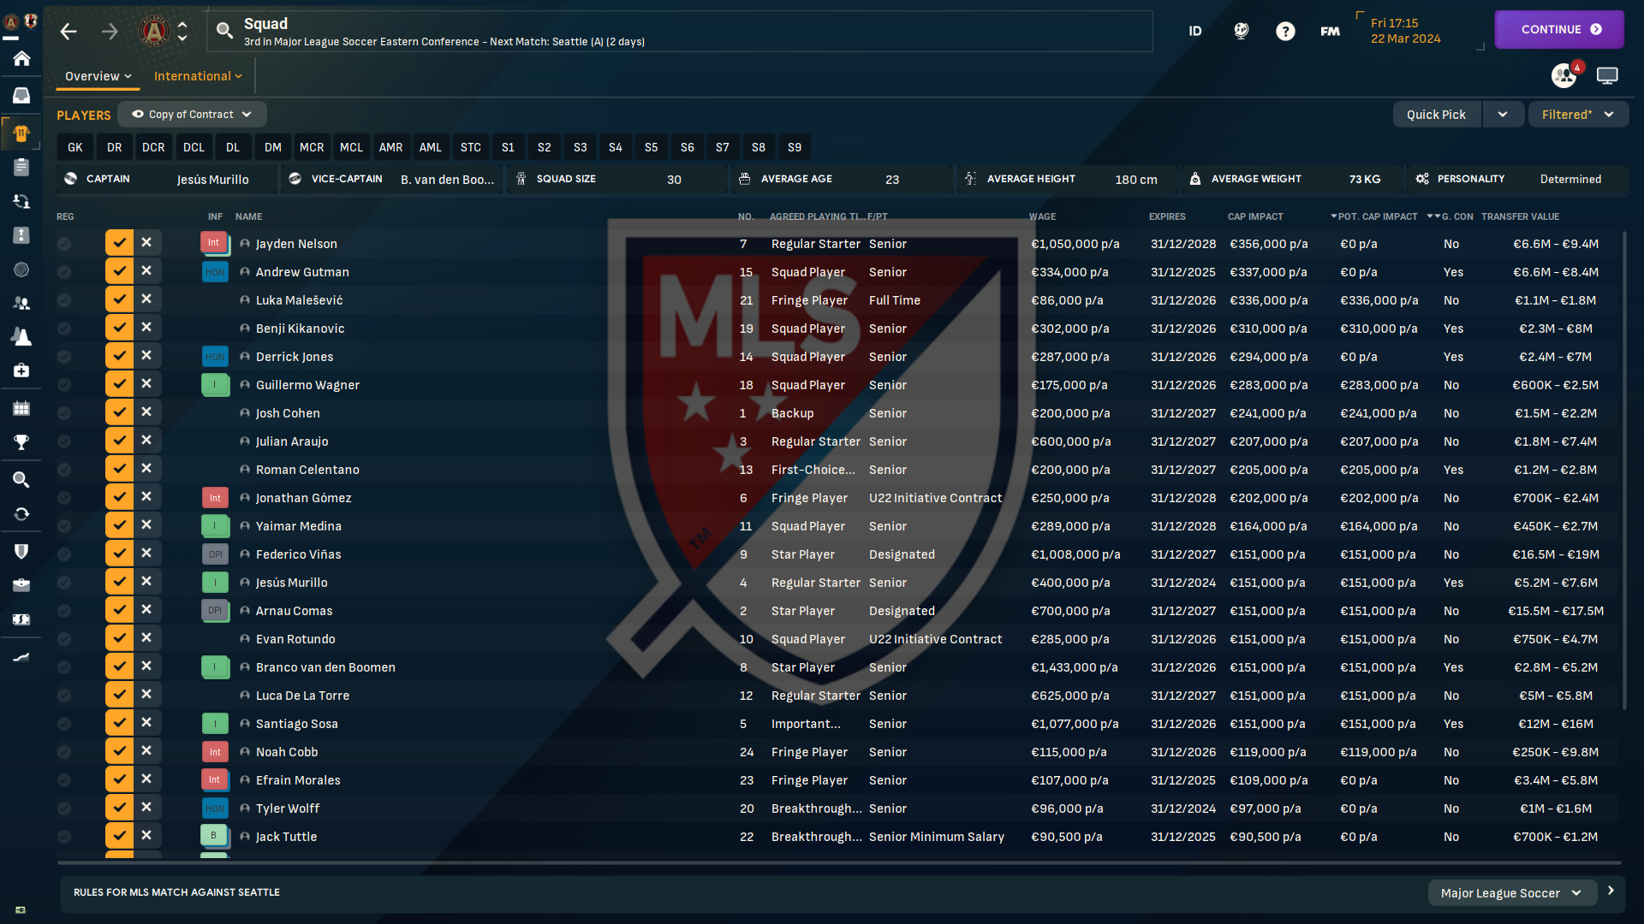Toggle registration tick for Luka Malešević
1644x924 pixels.
[119, 299]
